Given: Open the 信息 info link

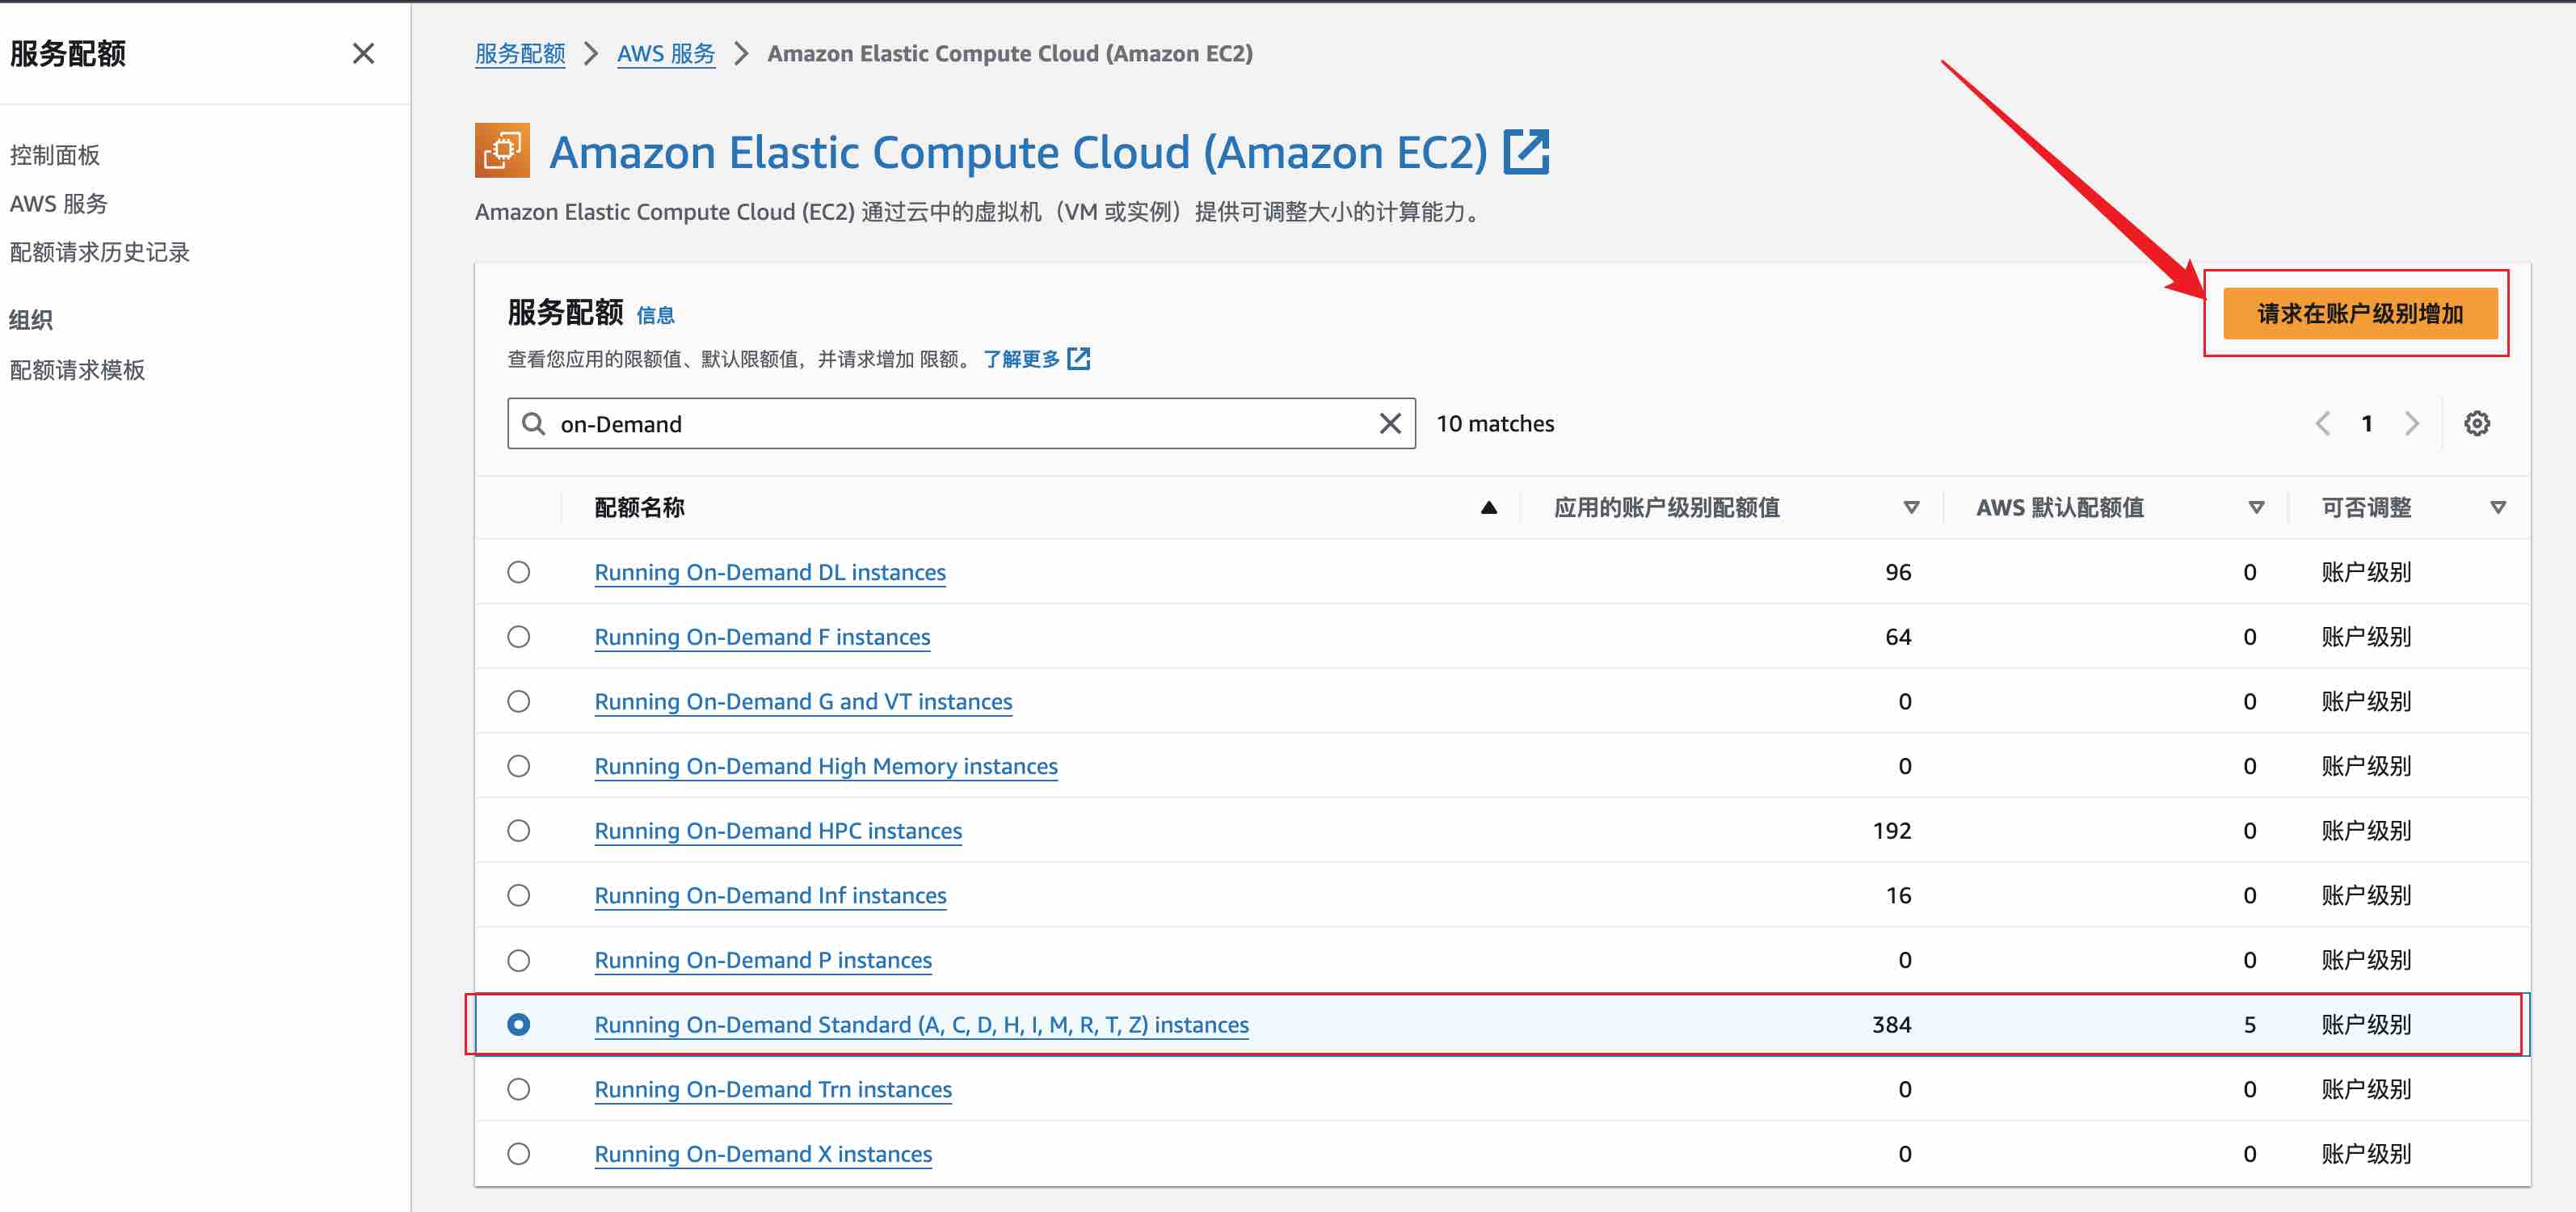Looking at the screenshot, I should (655, 315).
